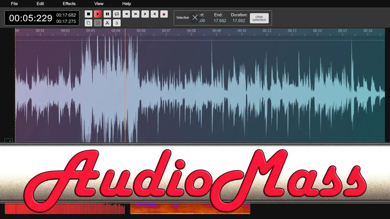Click the red Play button
The image size is (390, 219).
[x=98, y=14]
